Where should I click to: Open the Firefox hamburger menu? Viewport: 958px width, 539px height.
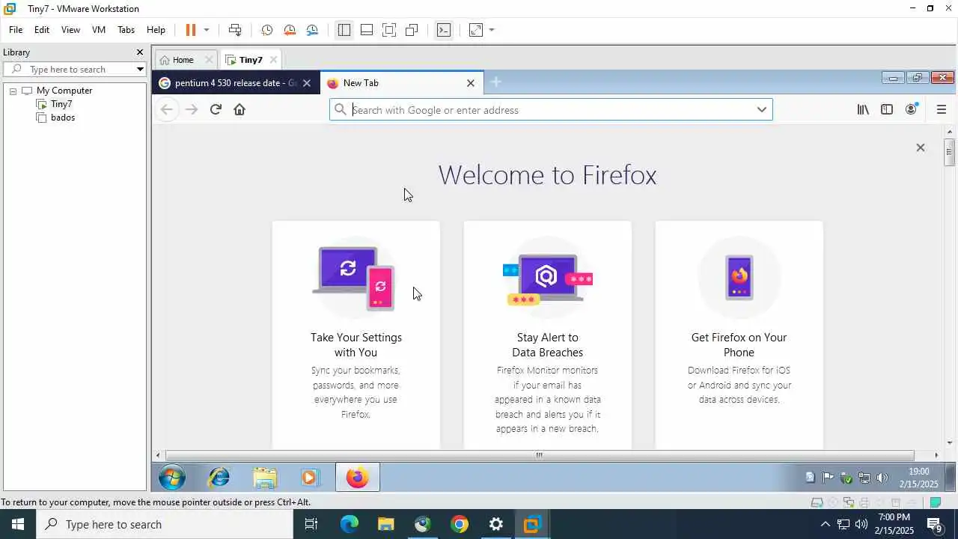click(x=942, y=109)
